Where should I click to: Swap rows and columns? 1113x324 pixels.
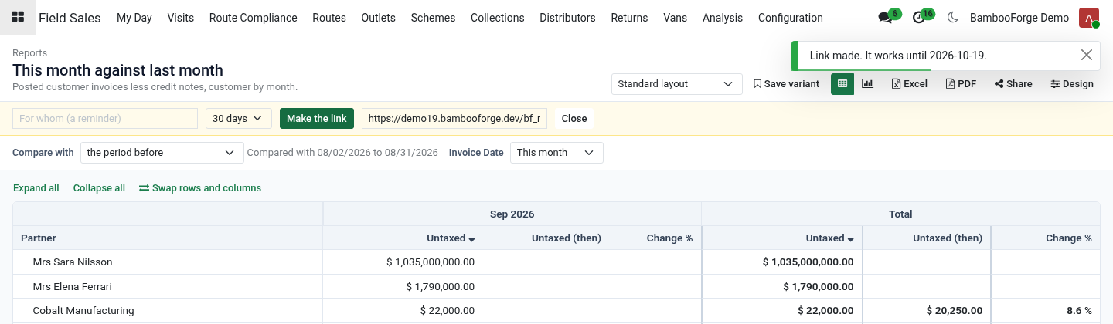click(x=200, y=188)
